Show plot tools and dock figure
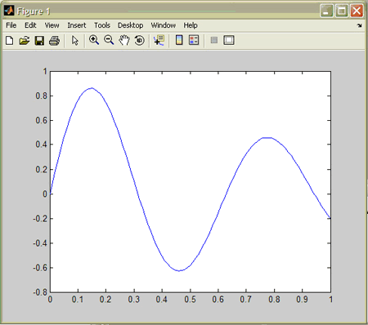Screen dimensions: 368x325 (229, 40)
